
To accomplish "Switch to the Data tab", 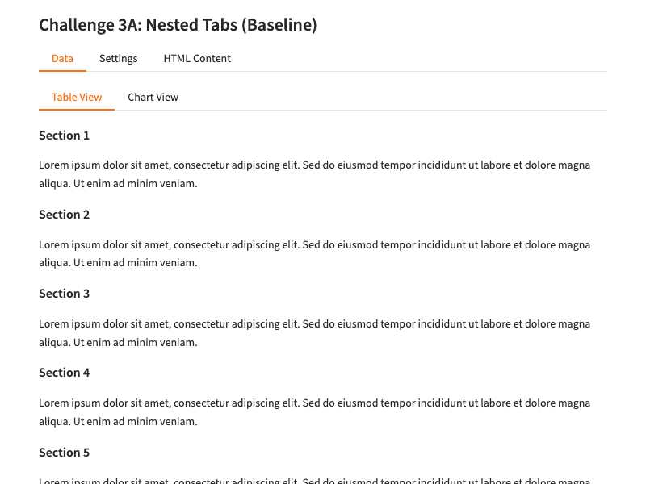I will click(62, 59).
